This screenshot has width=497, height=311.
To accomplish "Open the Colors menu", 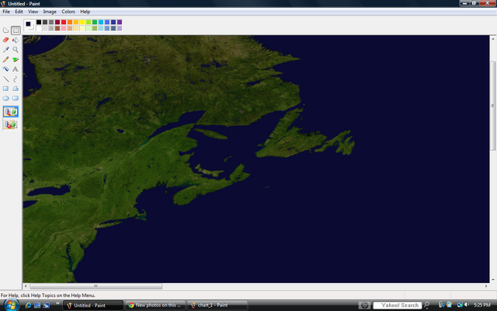I will coord(68,12).
